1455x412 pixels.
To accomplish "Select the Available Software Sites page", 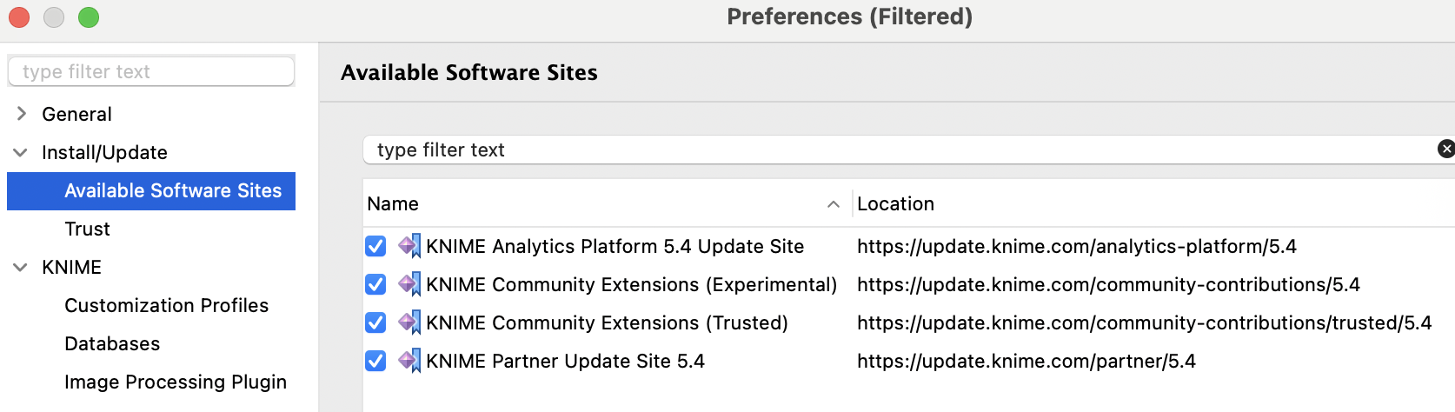I will pyautogui.click(x=151, y=190).
